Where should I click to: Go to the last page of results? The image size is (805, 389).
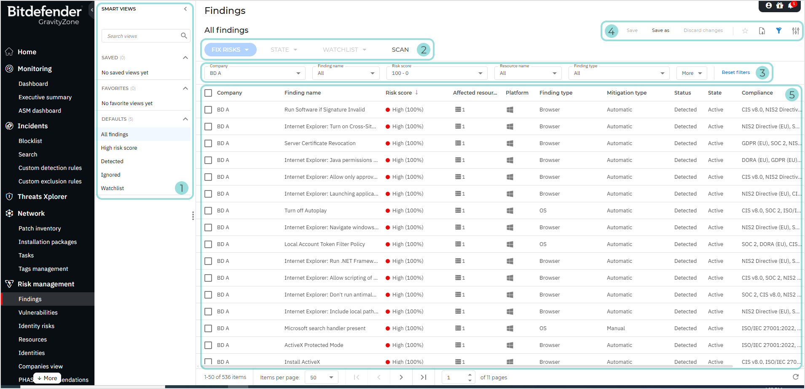[423, 377]
